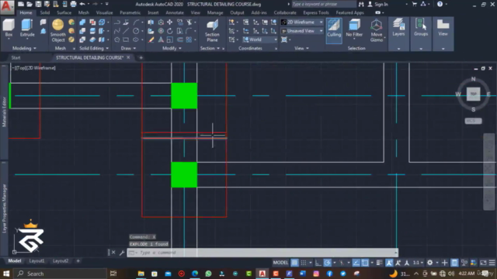Choose the Array tool in Modify panel
Screen dimensions: 497x279
pyautogui.click(x=189, y=40)
